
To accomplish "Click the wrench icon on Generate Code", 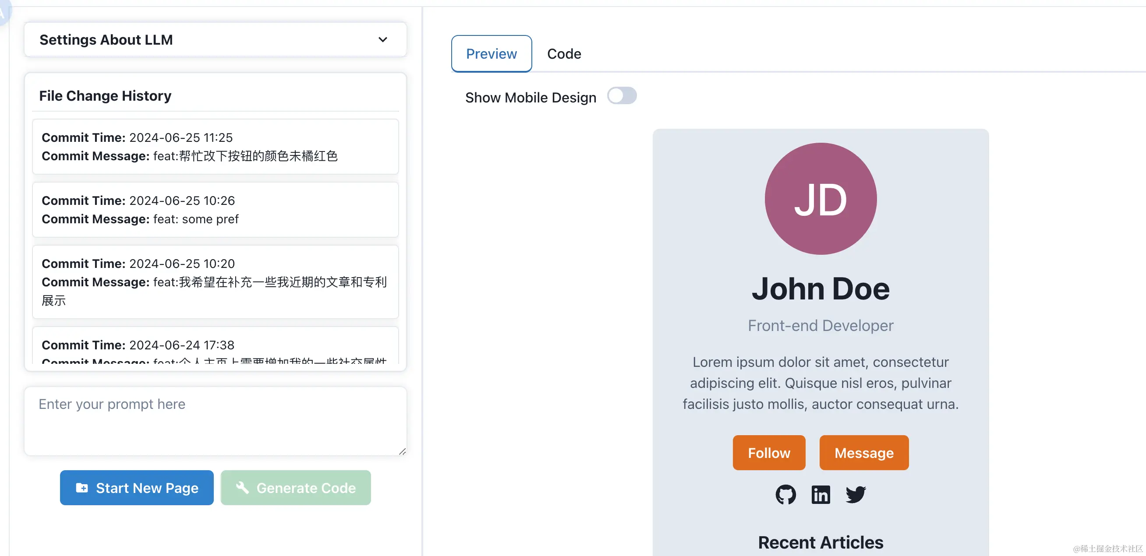I will point(242,488).
